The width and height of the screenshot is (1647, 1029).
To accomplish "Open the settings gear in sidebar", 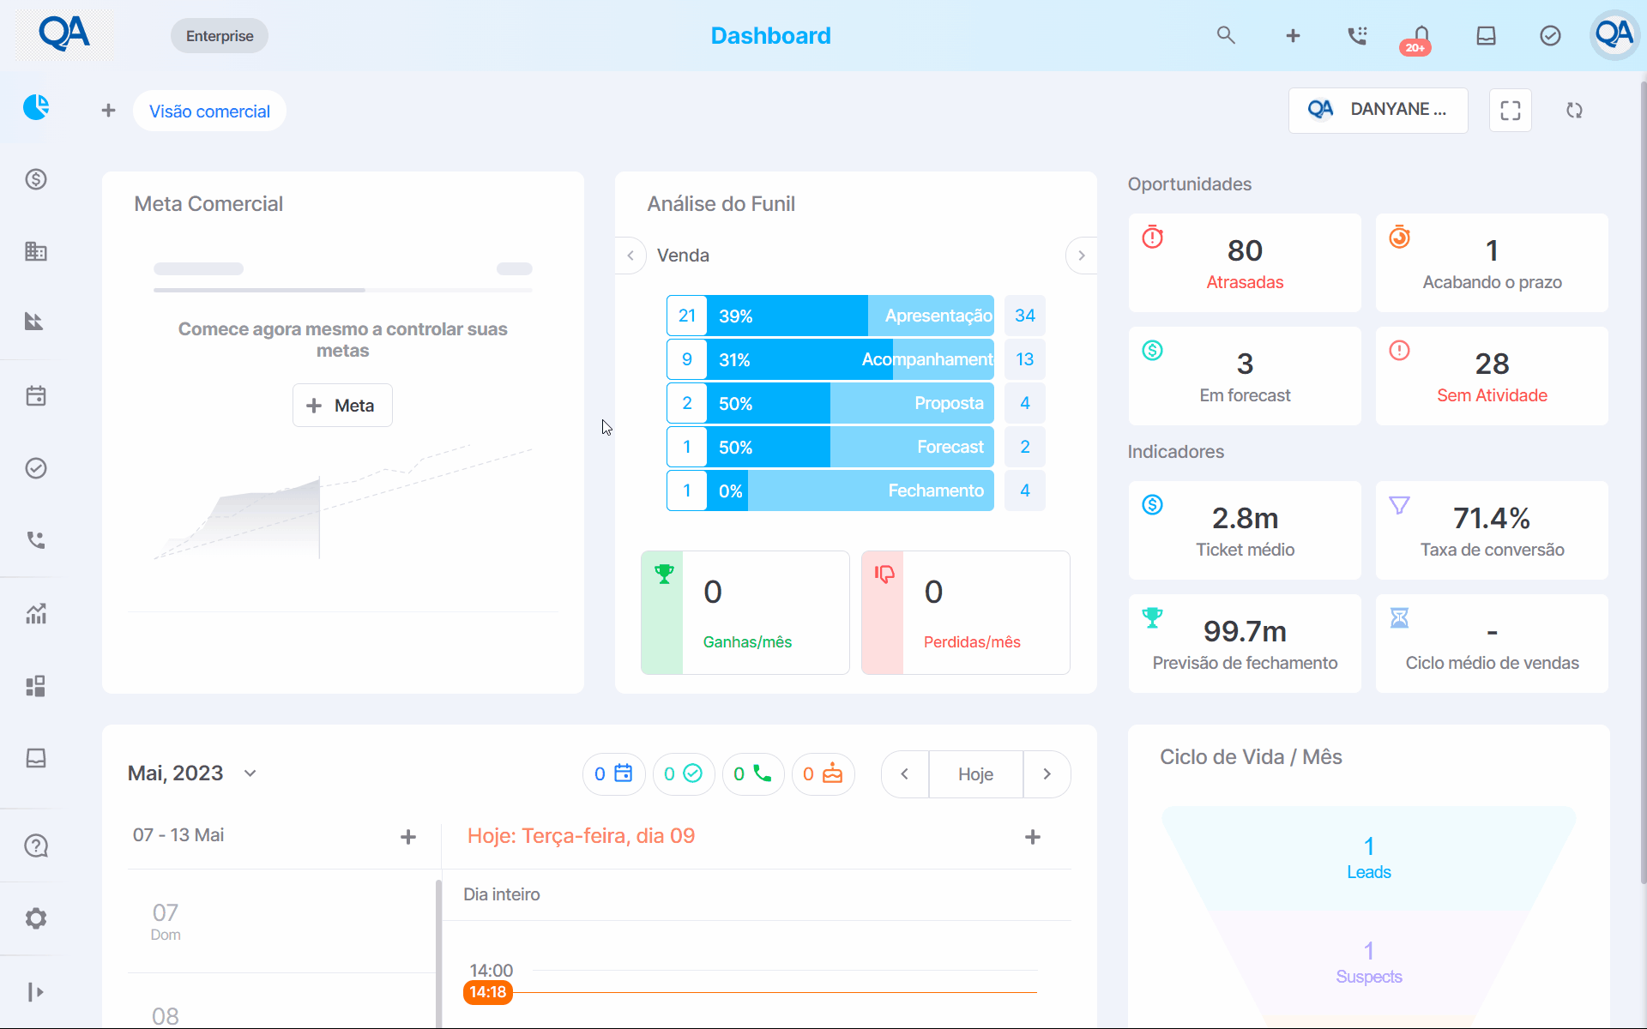I will click(36, 918).
